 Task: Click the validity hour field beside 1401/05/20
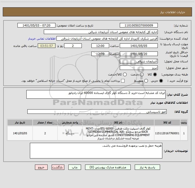100,54
